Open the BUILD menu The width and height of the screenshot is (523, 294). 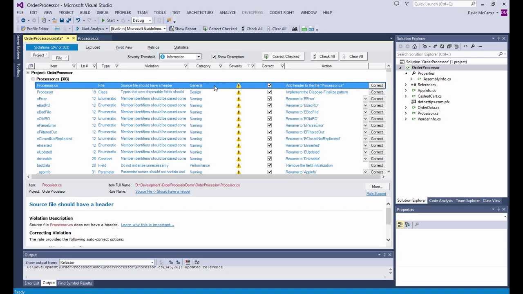[x=85, y=13]
